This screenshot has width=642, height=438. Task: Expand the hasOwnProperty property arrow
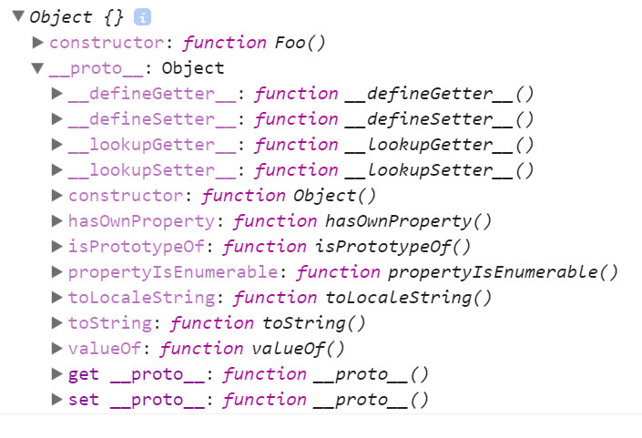57,221
